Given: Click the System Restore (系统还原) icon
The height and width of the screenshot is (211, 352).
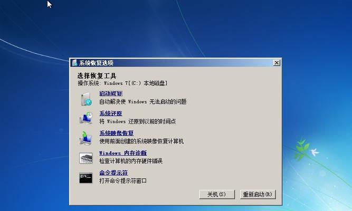Looking at the screenshot, I should pos(86,118).
